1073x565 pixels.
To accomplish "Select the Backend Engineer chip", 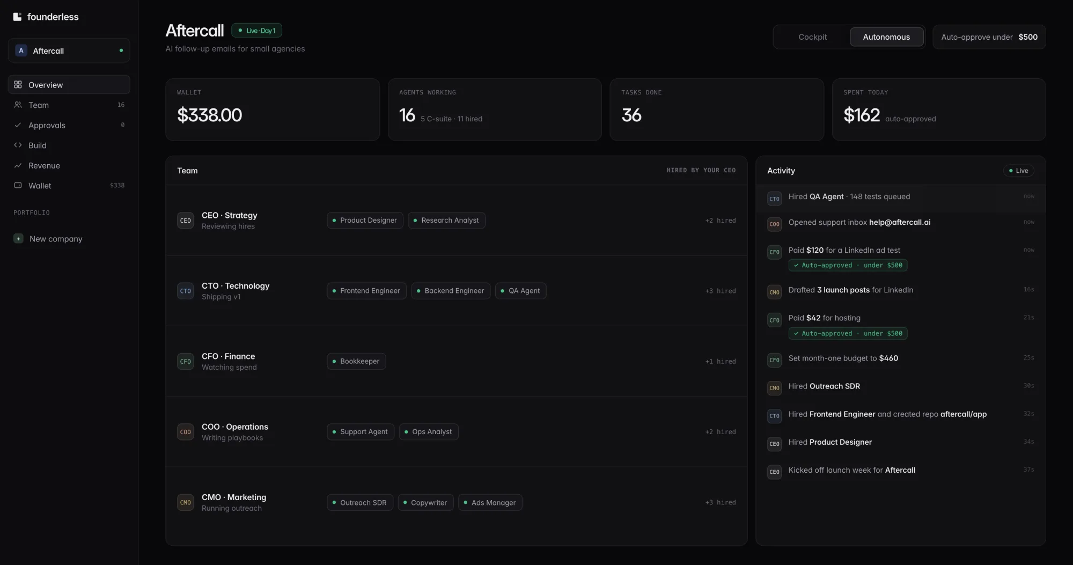I will pos(451,291).
